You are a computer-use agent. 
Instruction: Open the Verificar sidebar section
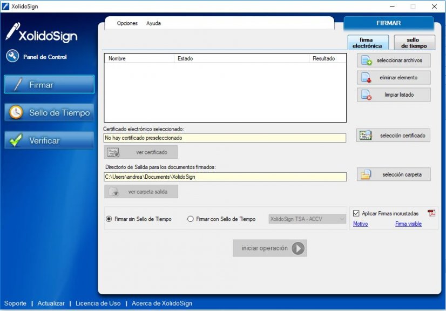pyautogui.click(x=49, y=140)
